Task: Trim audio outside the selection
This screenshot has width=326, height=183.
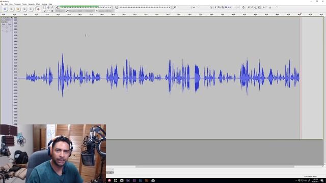Action: [x=226, y=7]
